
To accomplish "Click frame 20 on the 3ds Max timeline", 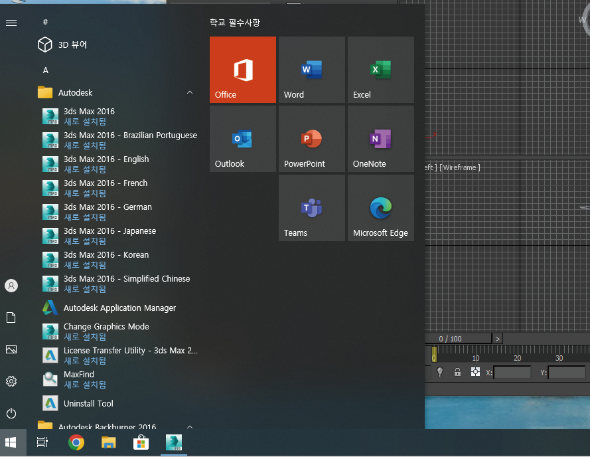I will [518, 358].
